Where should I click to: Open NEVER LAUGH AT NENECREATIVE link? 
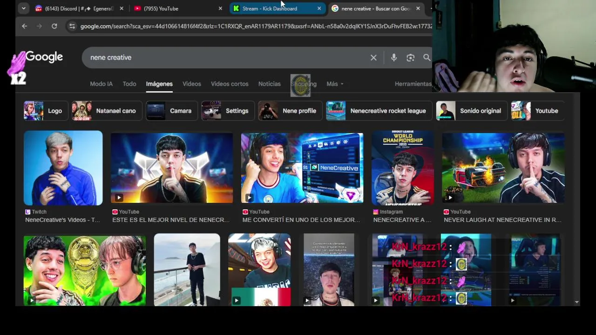[x=502, y=220]
